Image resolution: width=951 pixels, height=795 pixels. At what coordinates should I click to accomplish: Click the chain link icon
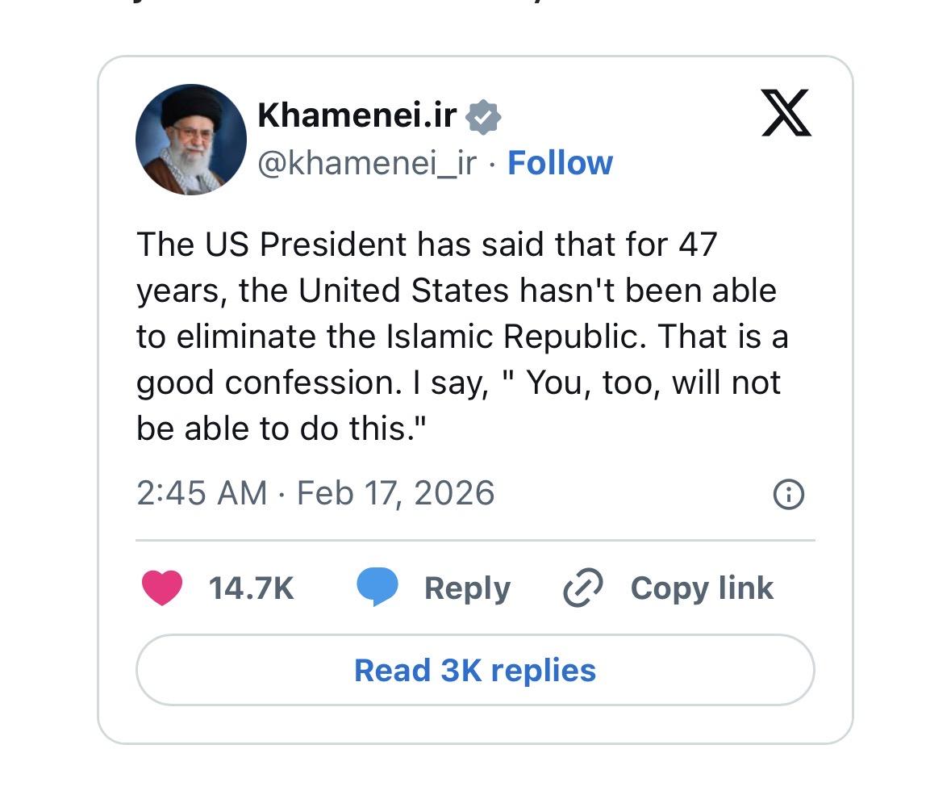click(582, 588)
